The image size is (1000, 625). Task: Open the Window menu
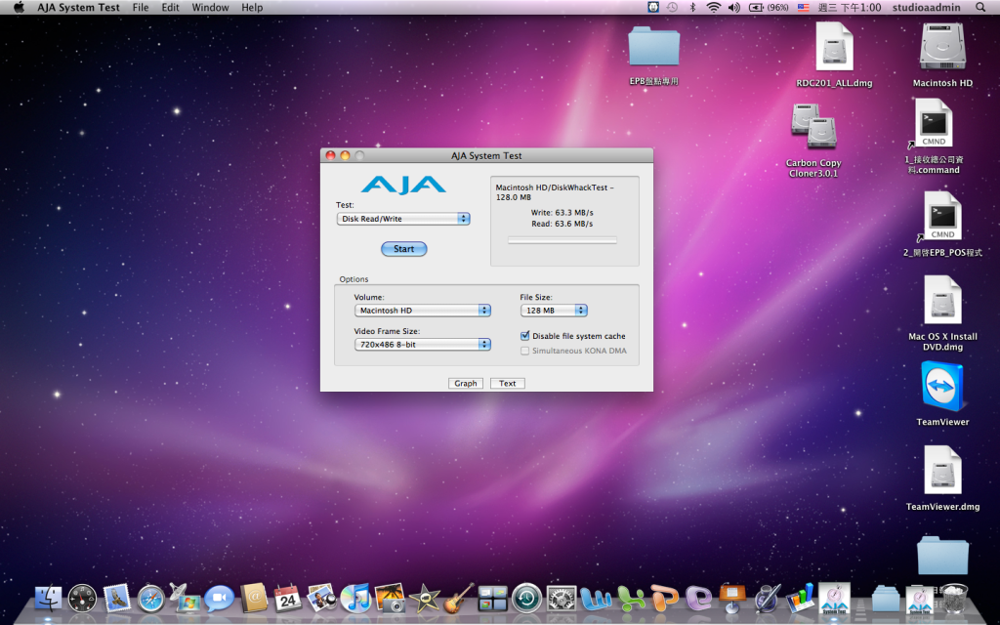coord(211,8)
